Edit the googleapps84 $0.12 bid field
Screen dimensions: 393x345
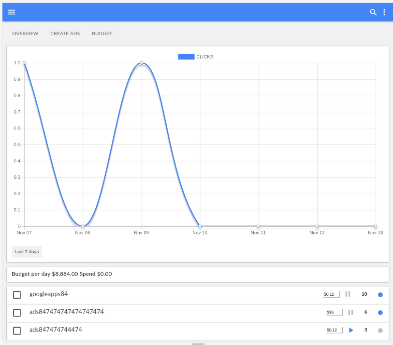331,294
